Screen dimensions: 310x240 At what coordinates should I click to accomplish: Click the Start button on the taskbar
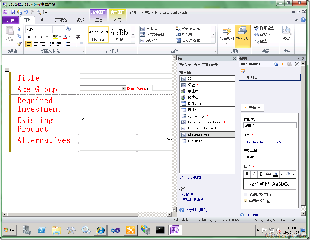pos(10,230)
